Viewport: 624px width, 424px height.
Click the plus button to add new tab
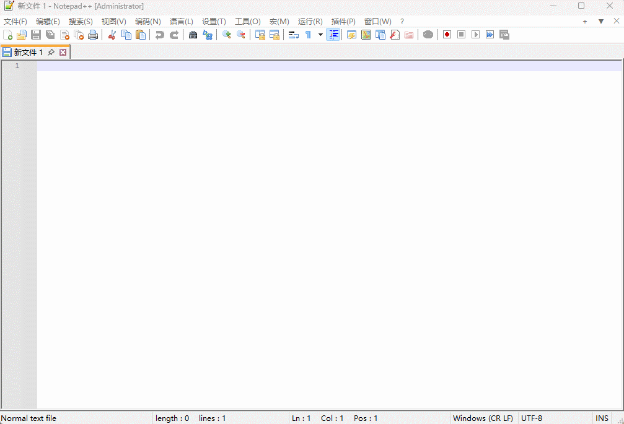pyautogui.click(x=585, y=22)
